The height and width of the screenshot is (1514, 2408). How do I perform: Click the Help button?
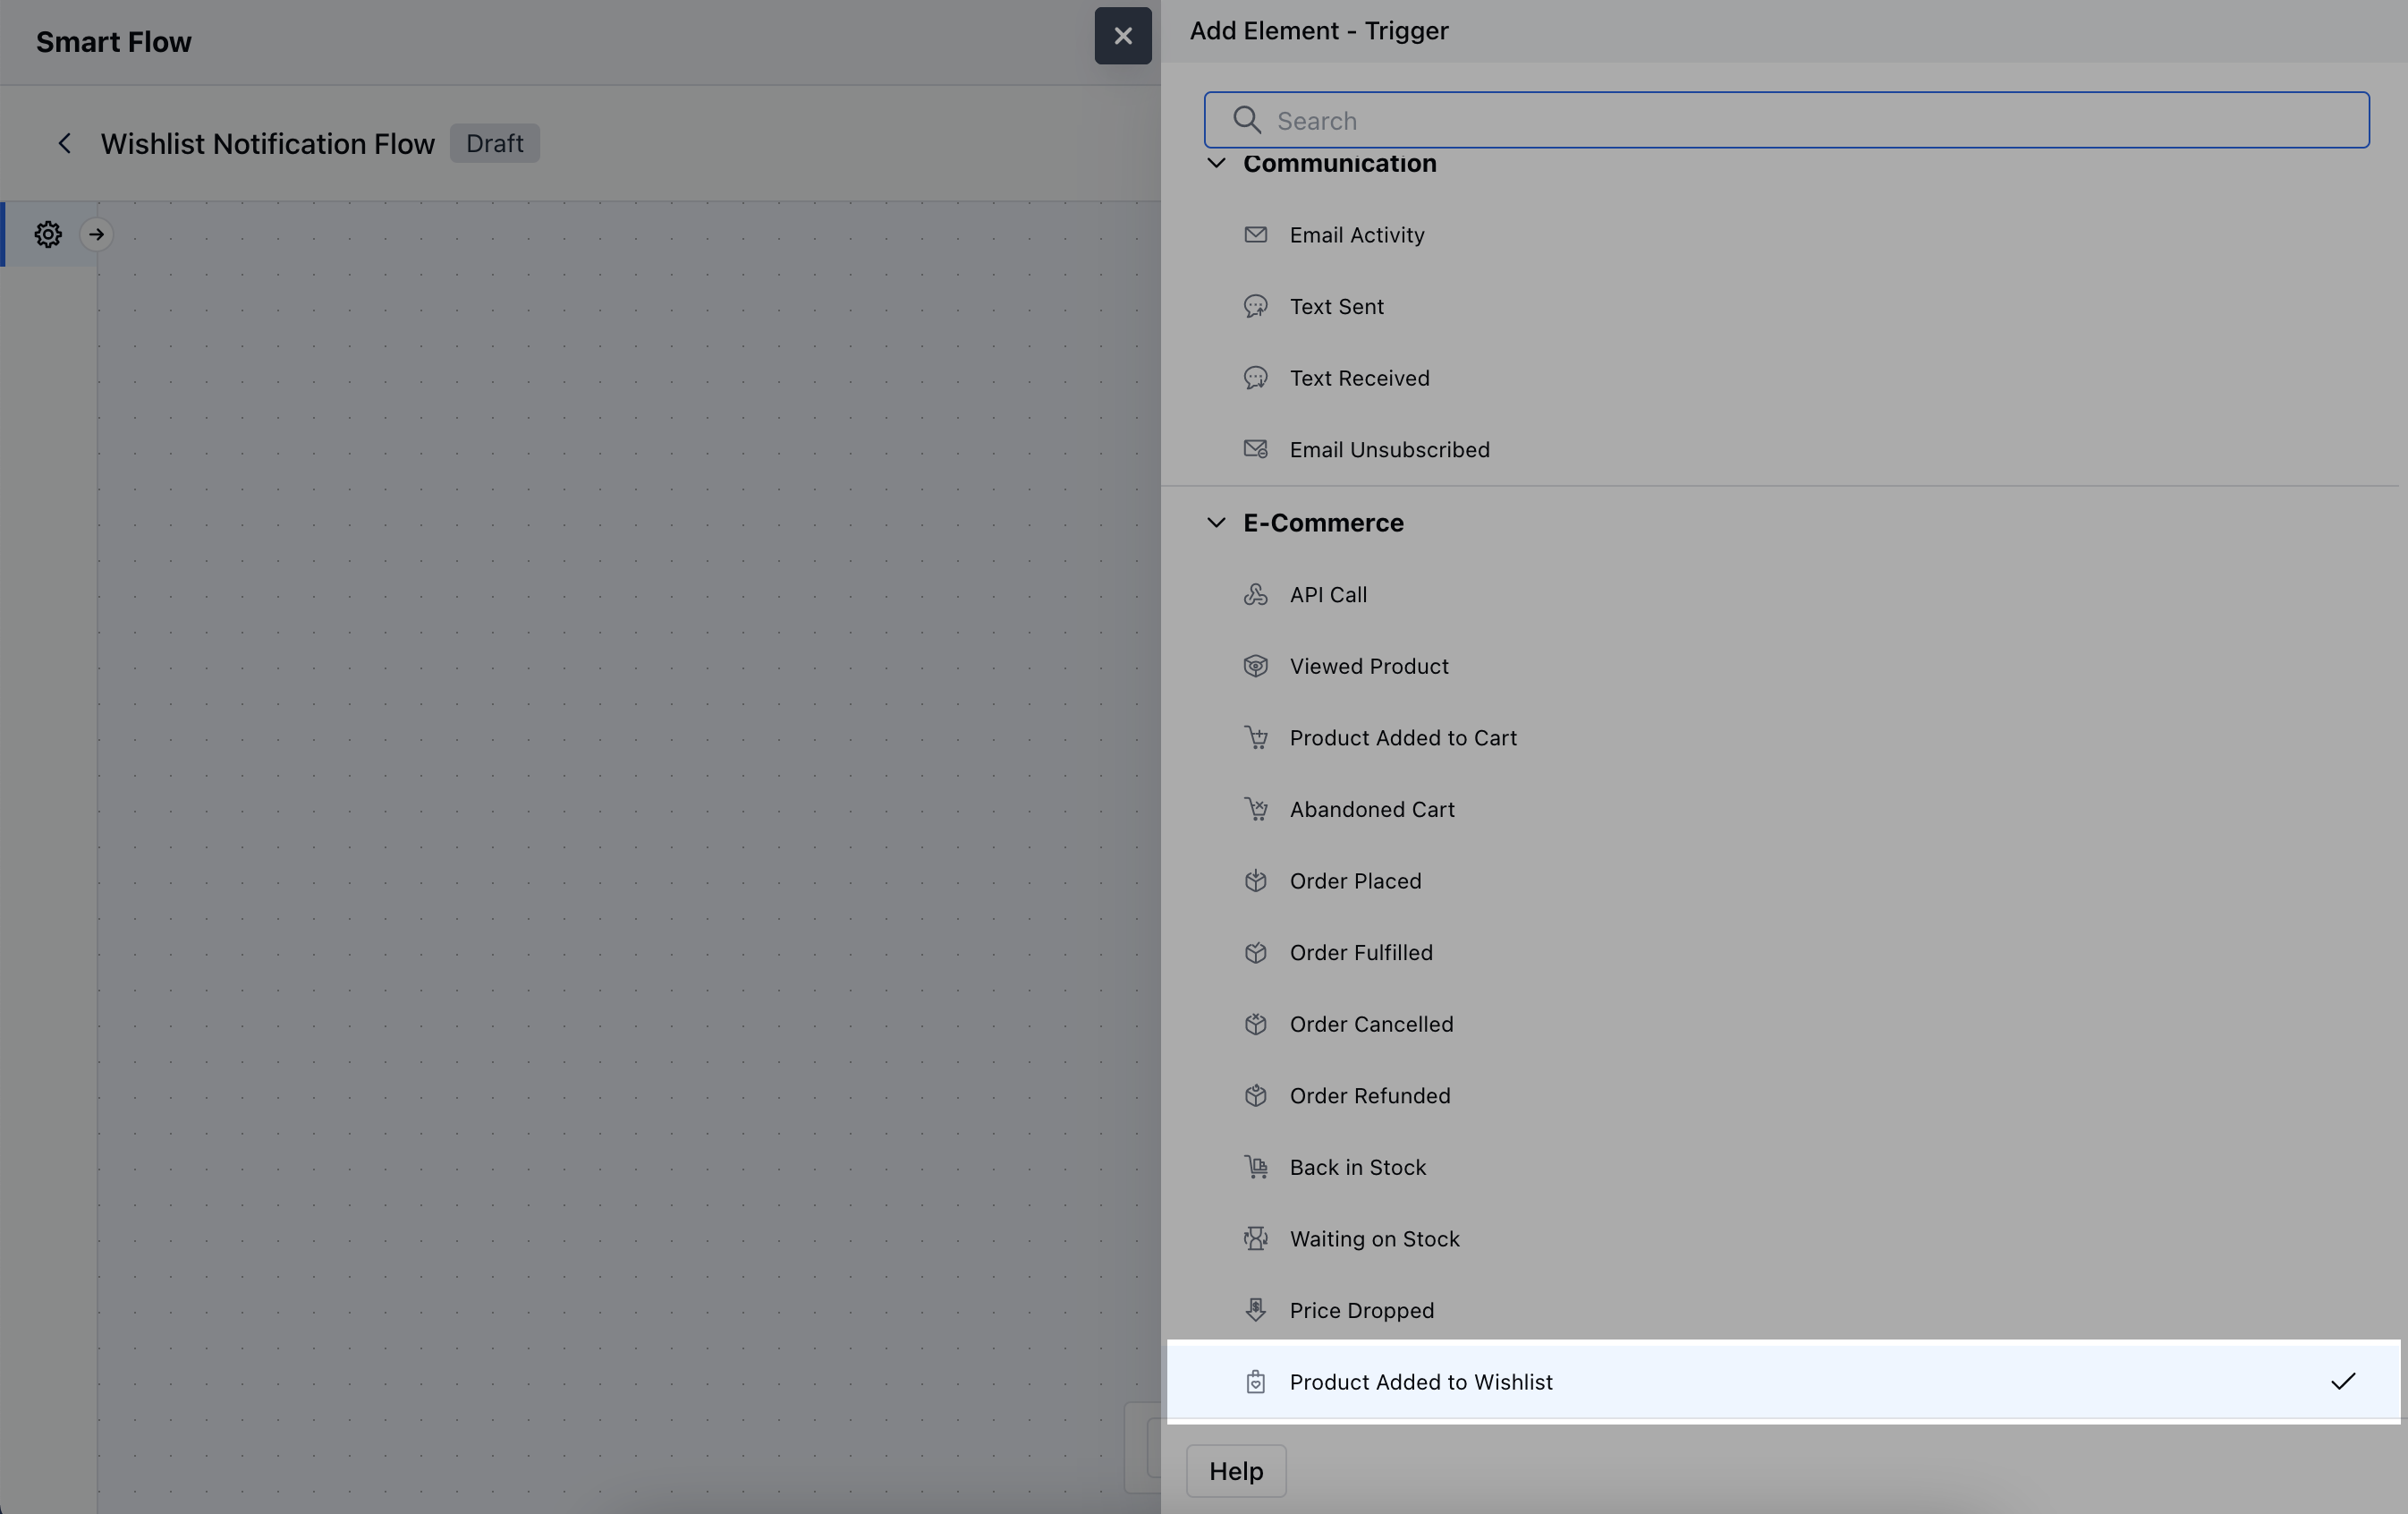(x=1236, y=1471)
